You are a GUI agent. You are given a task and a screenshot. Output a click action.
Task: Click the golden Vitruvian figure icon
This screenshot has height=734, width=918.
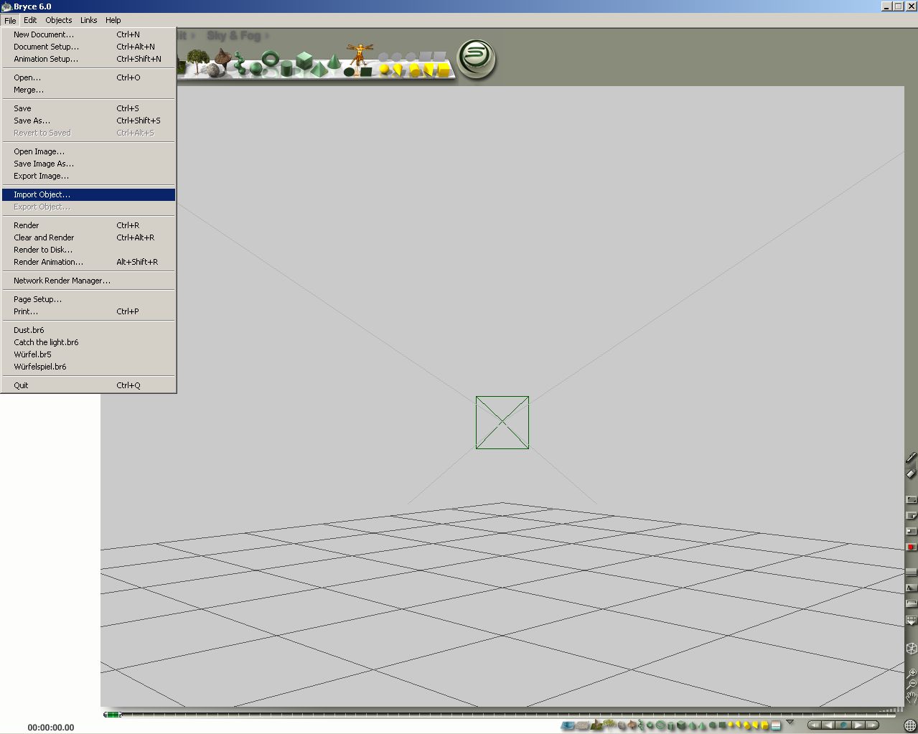pyautogui.click(x=360, y=55)
